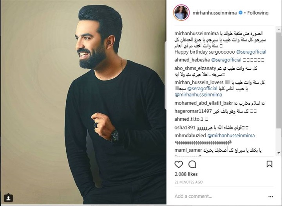This screenshot has width=282, height=206.
Task: Open the mirhanhusseinmima username in the header
Action: tap(215, 13)
